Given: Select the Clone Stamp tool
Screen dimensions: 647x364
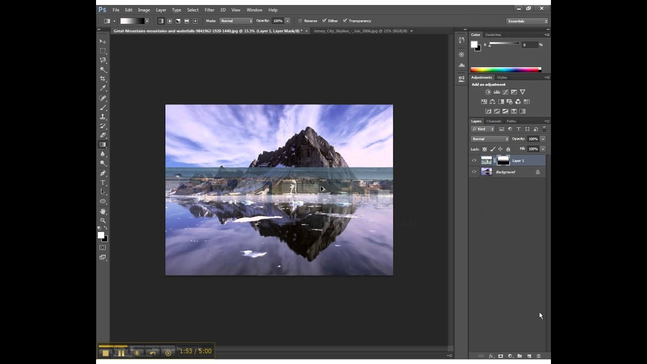Looking at the screenshot, I should pos(103,117).
